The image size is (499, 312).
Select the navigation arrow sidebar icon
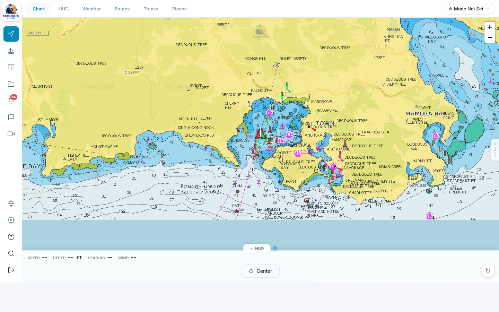click(x=11, y=34)
